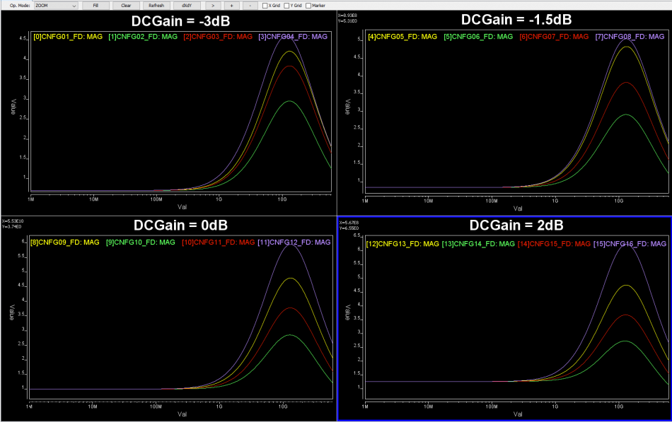This screenshot has width=672, height=422.
Task: Click the Fill button
Action: (95, 5)
